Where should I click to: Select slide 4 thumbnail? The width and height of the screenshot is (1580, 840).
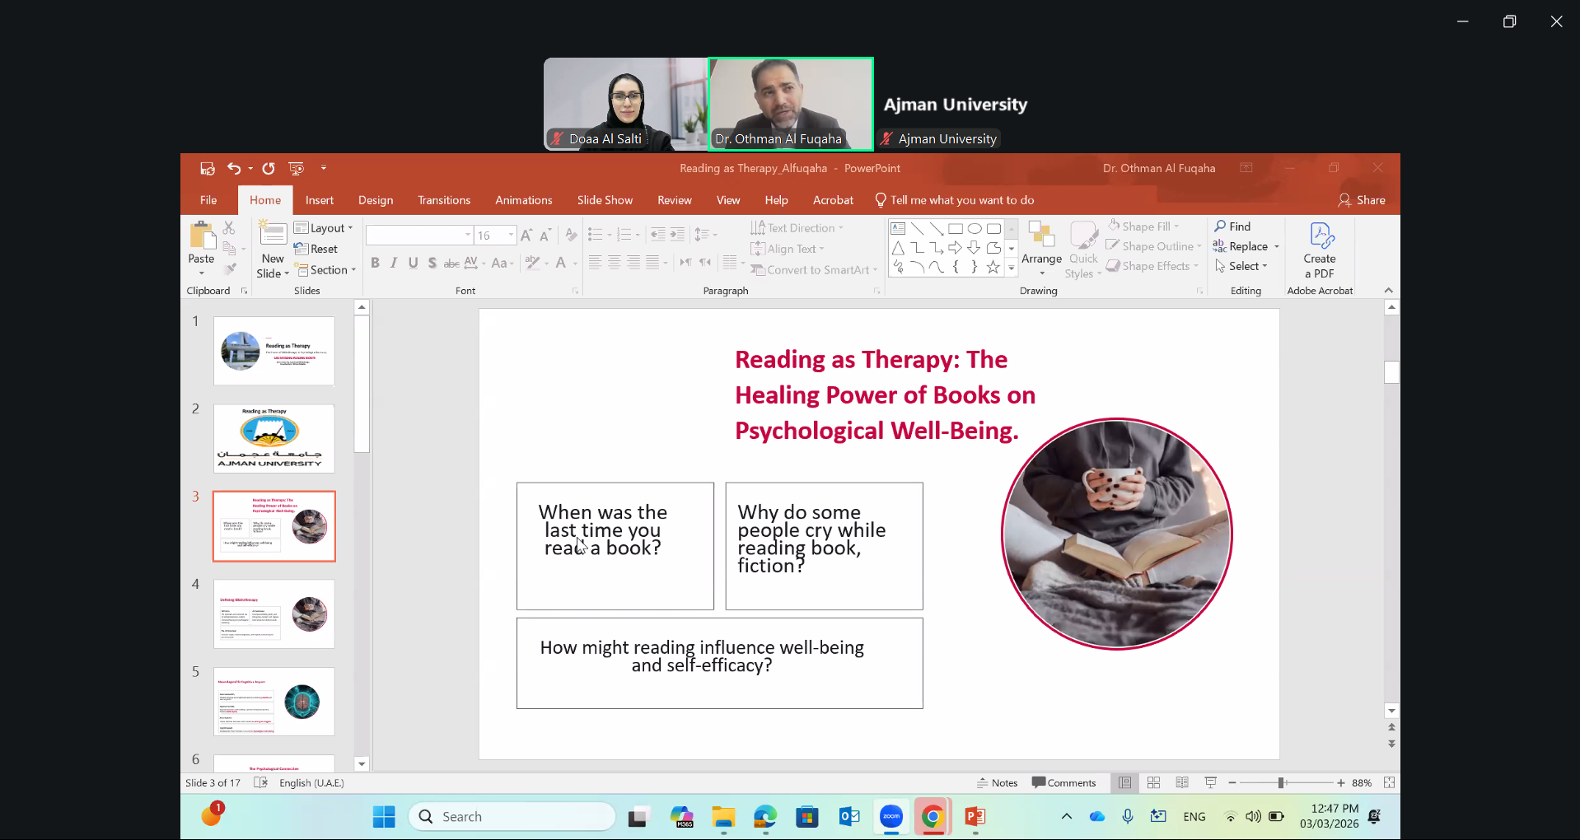click(x=273, y=614)
